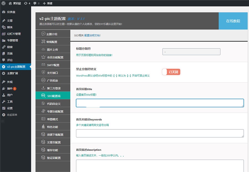249x172 pixels.
Task: Click the 幻灯片管理 slideshow icon
Action: (4, 34)
